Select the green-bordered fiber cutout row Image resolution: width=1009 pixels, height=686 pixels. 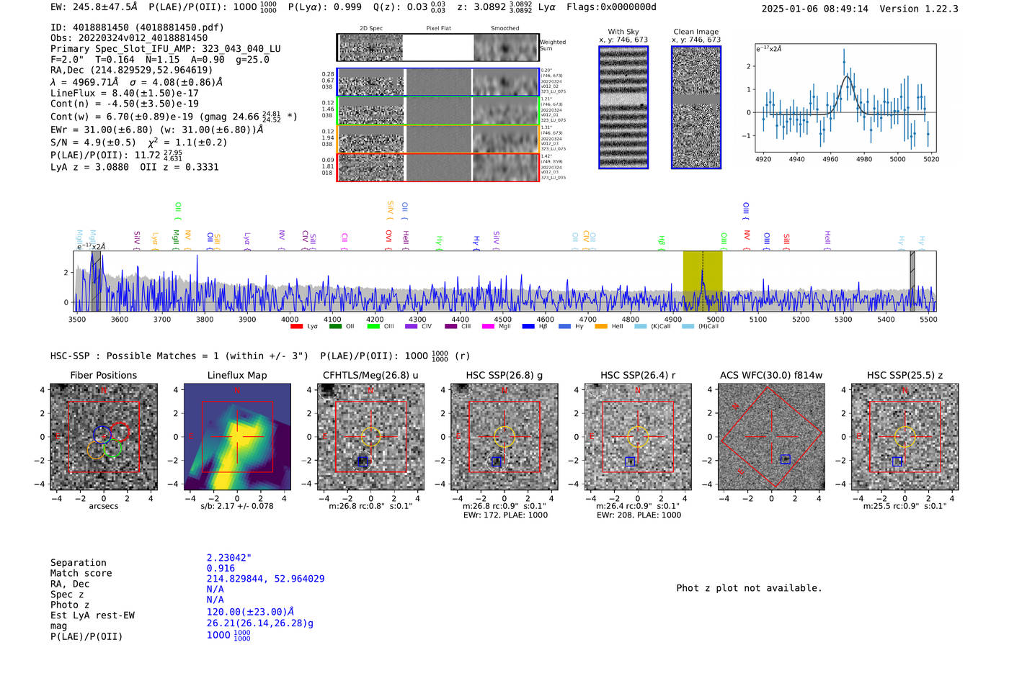(437, 111)
